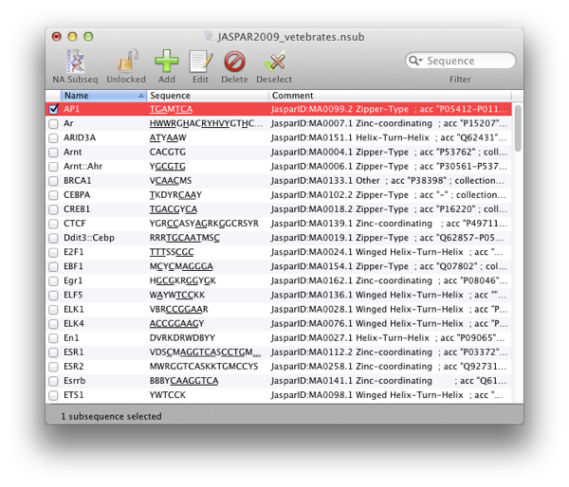Check the CTCF row checkbox

click(53, 224)
